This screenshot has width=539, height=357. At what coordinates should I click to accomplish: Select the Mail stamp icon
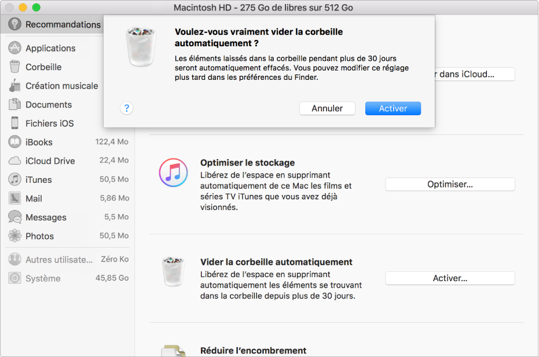[x=14, y=198]
